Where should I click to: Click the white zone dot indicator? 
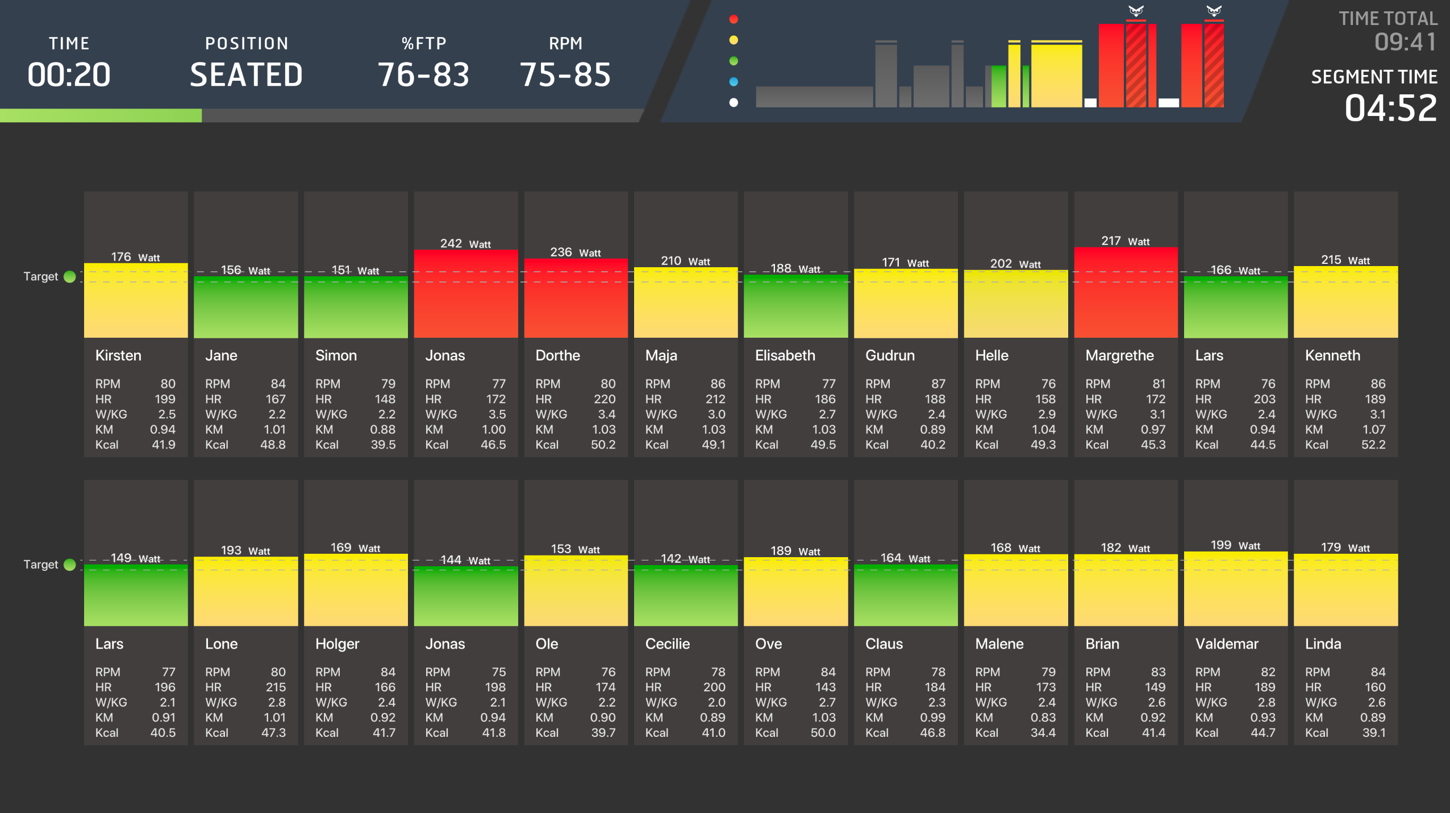734,103
